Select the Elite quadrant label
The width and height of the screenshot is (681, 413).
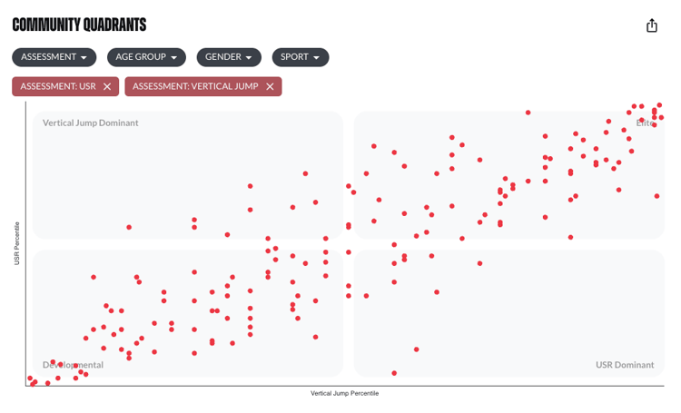pos(645,123)
